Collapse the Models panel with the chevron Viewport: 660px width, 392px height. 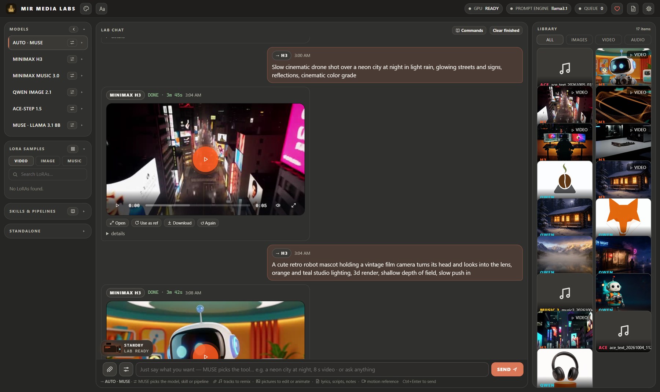(74, 29)
